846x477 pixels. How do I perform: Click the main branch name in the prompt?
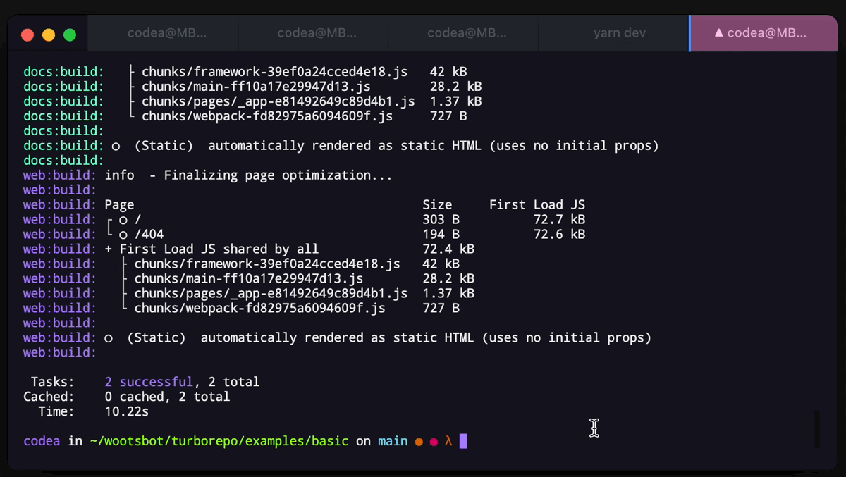(393, 441)
